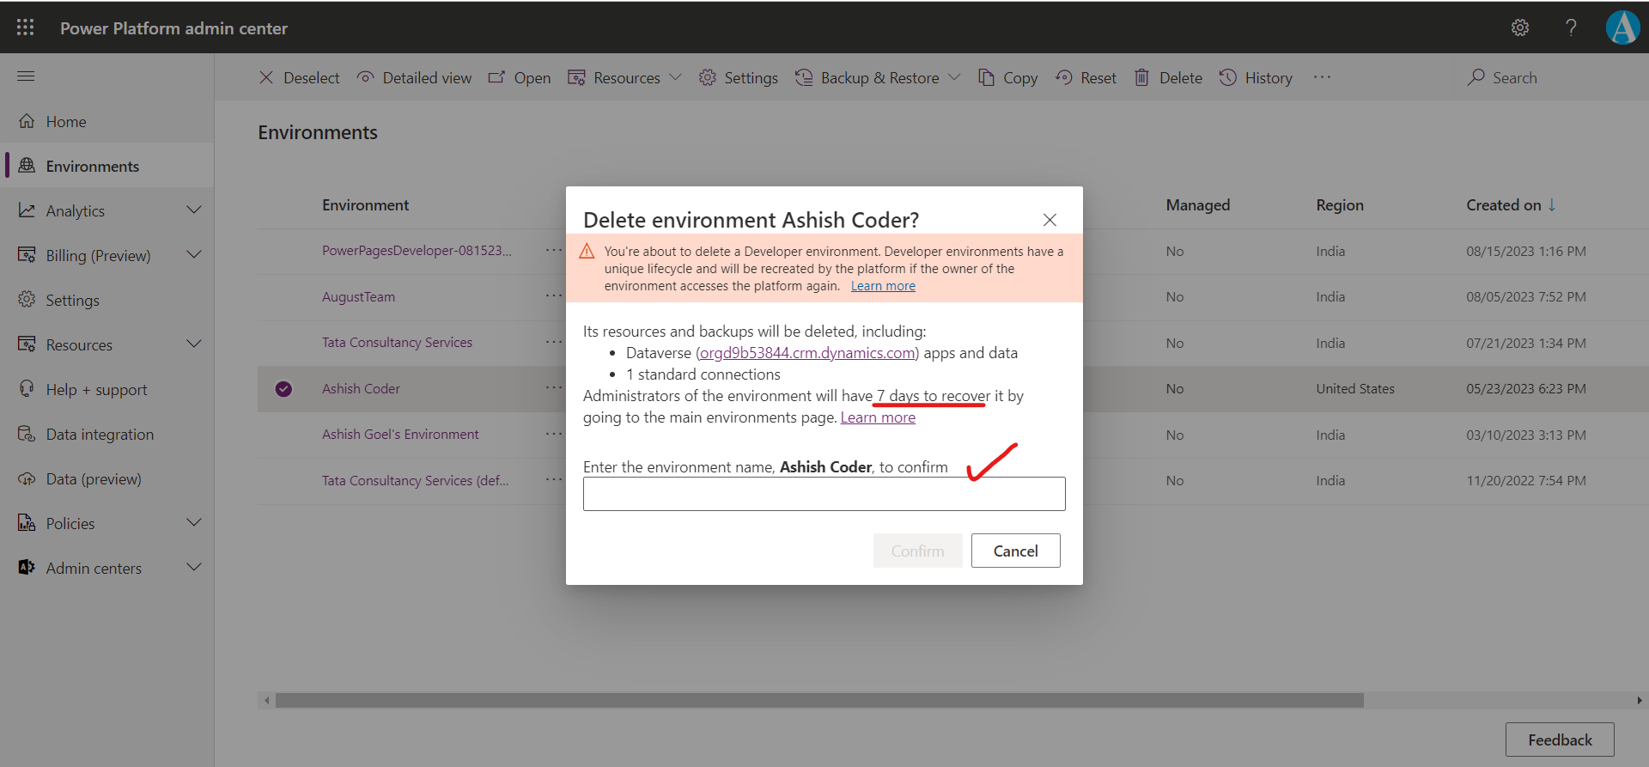Collapse the navigation hamburger menu
Image resolution: width=1649 pixels, height=767 pixels.
point(26,76)
